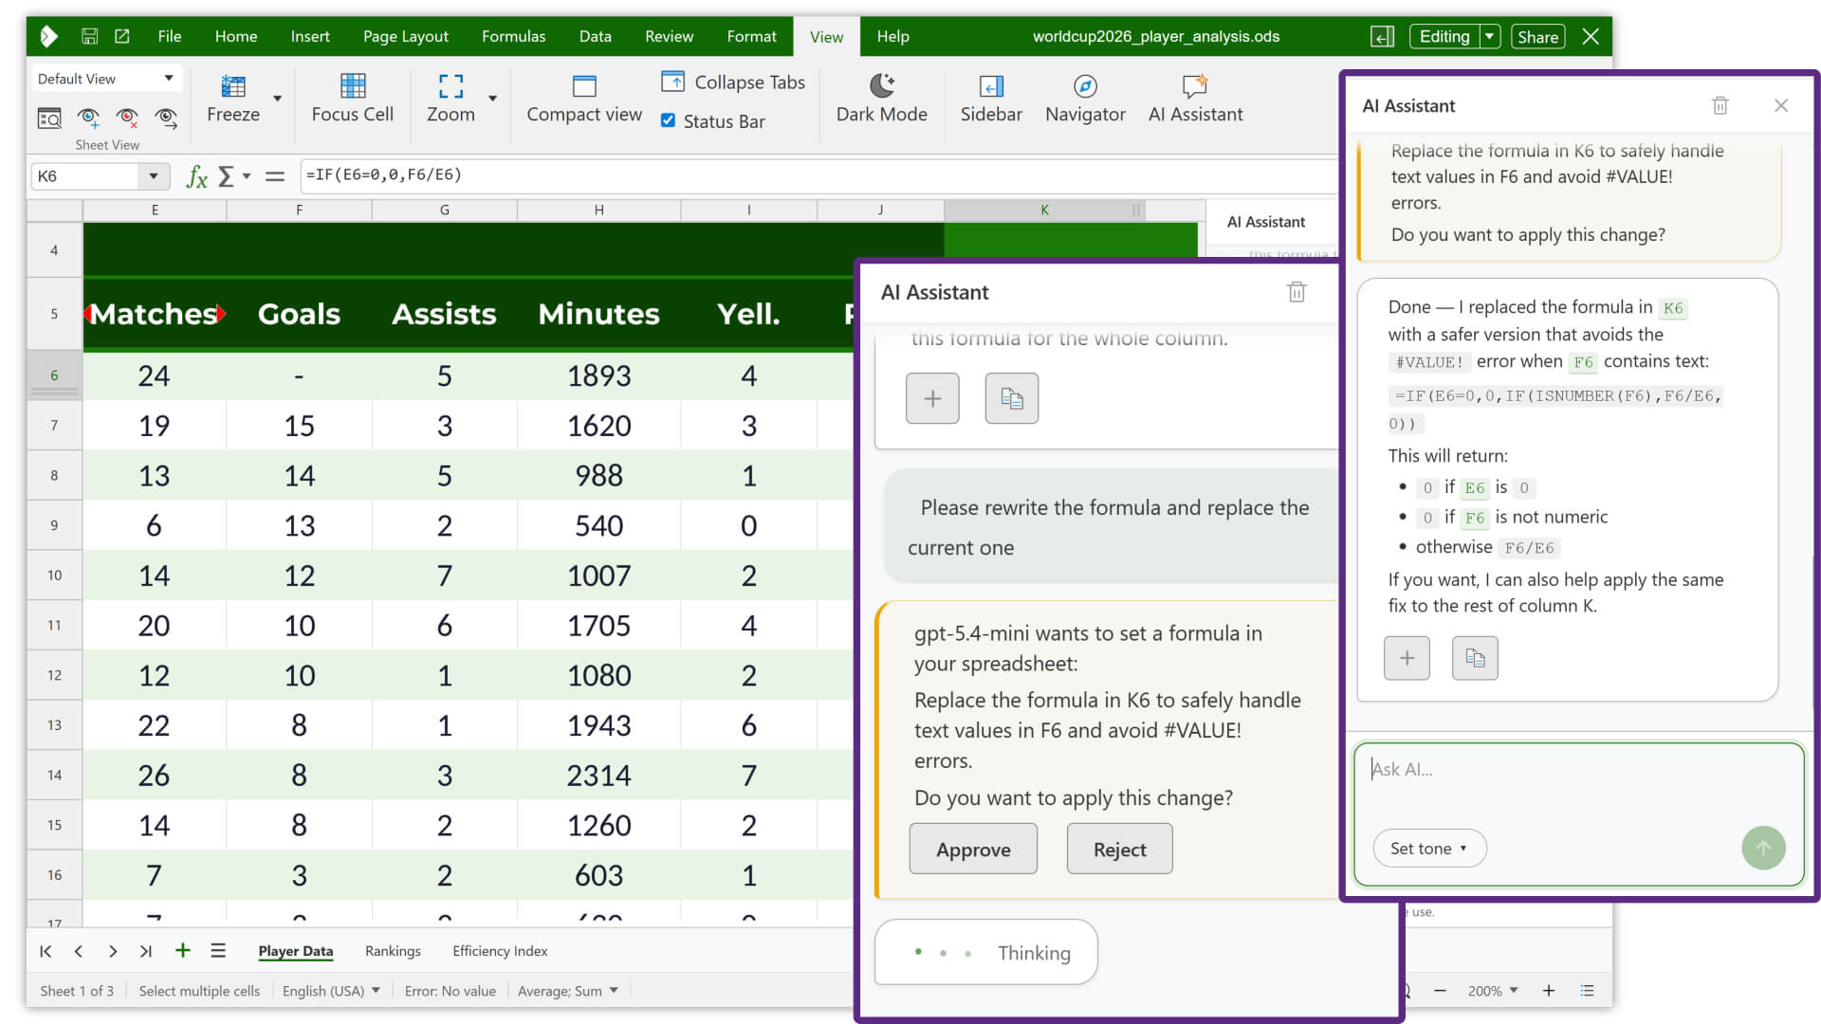
Task: Go to the last sheet tab arrow
Action: pyautogui.click(x=145, y=951)
